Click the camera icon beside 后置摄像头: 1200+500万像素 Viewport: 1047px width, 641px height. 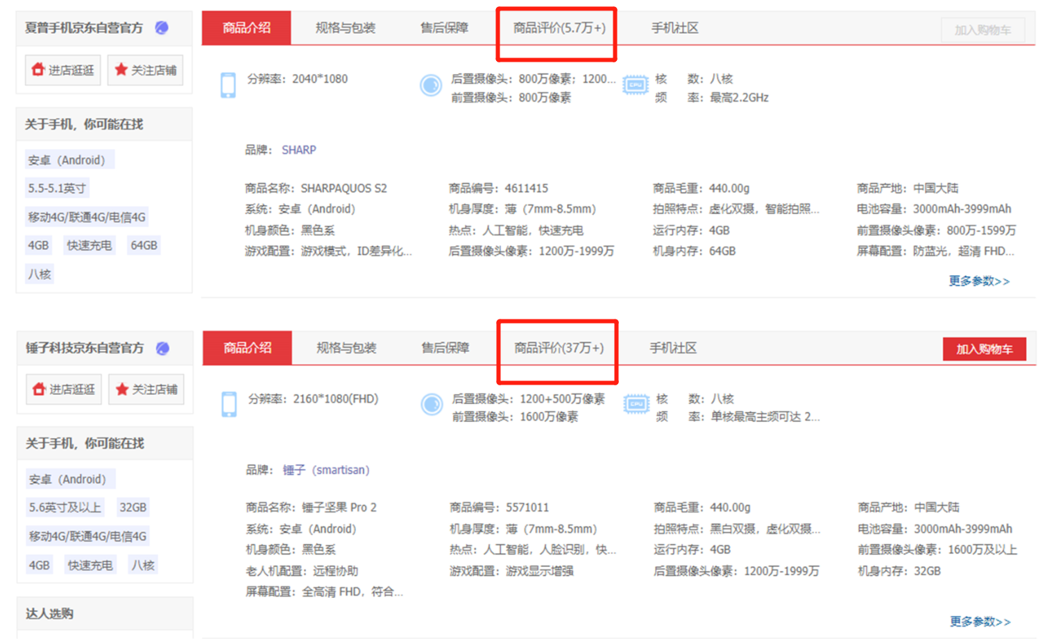[432, 405]
